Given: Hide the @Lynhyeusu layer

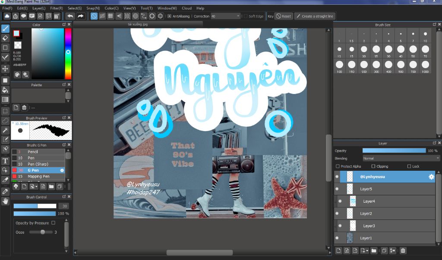Looking at the screenshot, I should tap(337, 177).
